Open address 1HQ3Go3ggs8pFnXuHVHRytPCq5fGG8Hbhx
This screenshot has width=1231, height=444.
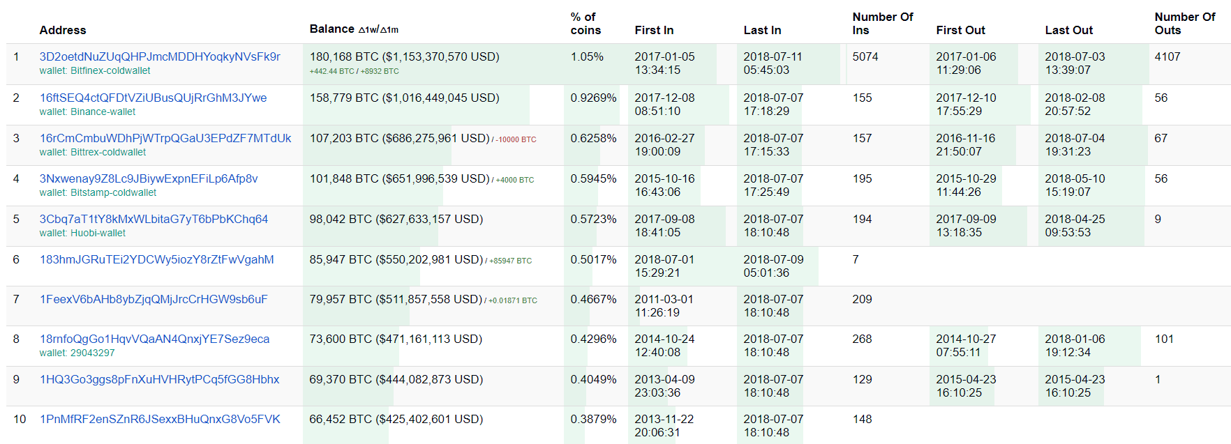159,379
